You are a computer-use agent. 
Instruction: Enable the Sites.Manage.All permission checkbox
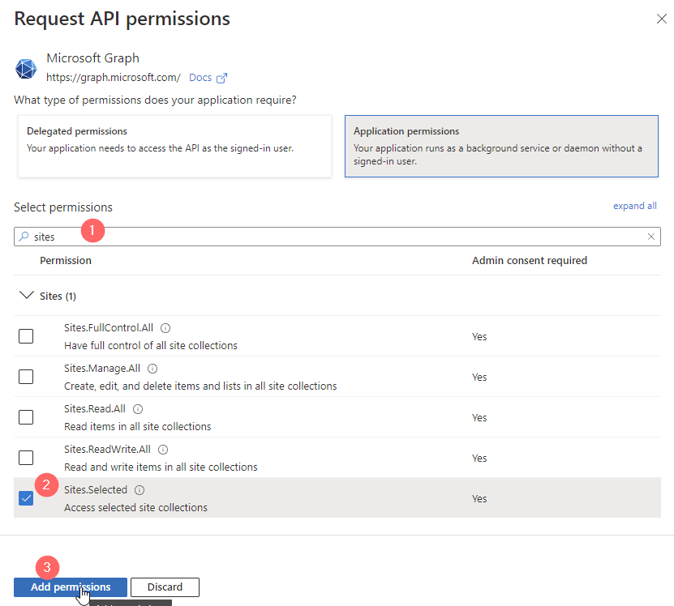click(26, 377)
